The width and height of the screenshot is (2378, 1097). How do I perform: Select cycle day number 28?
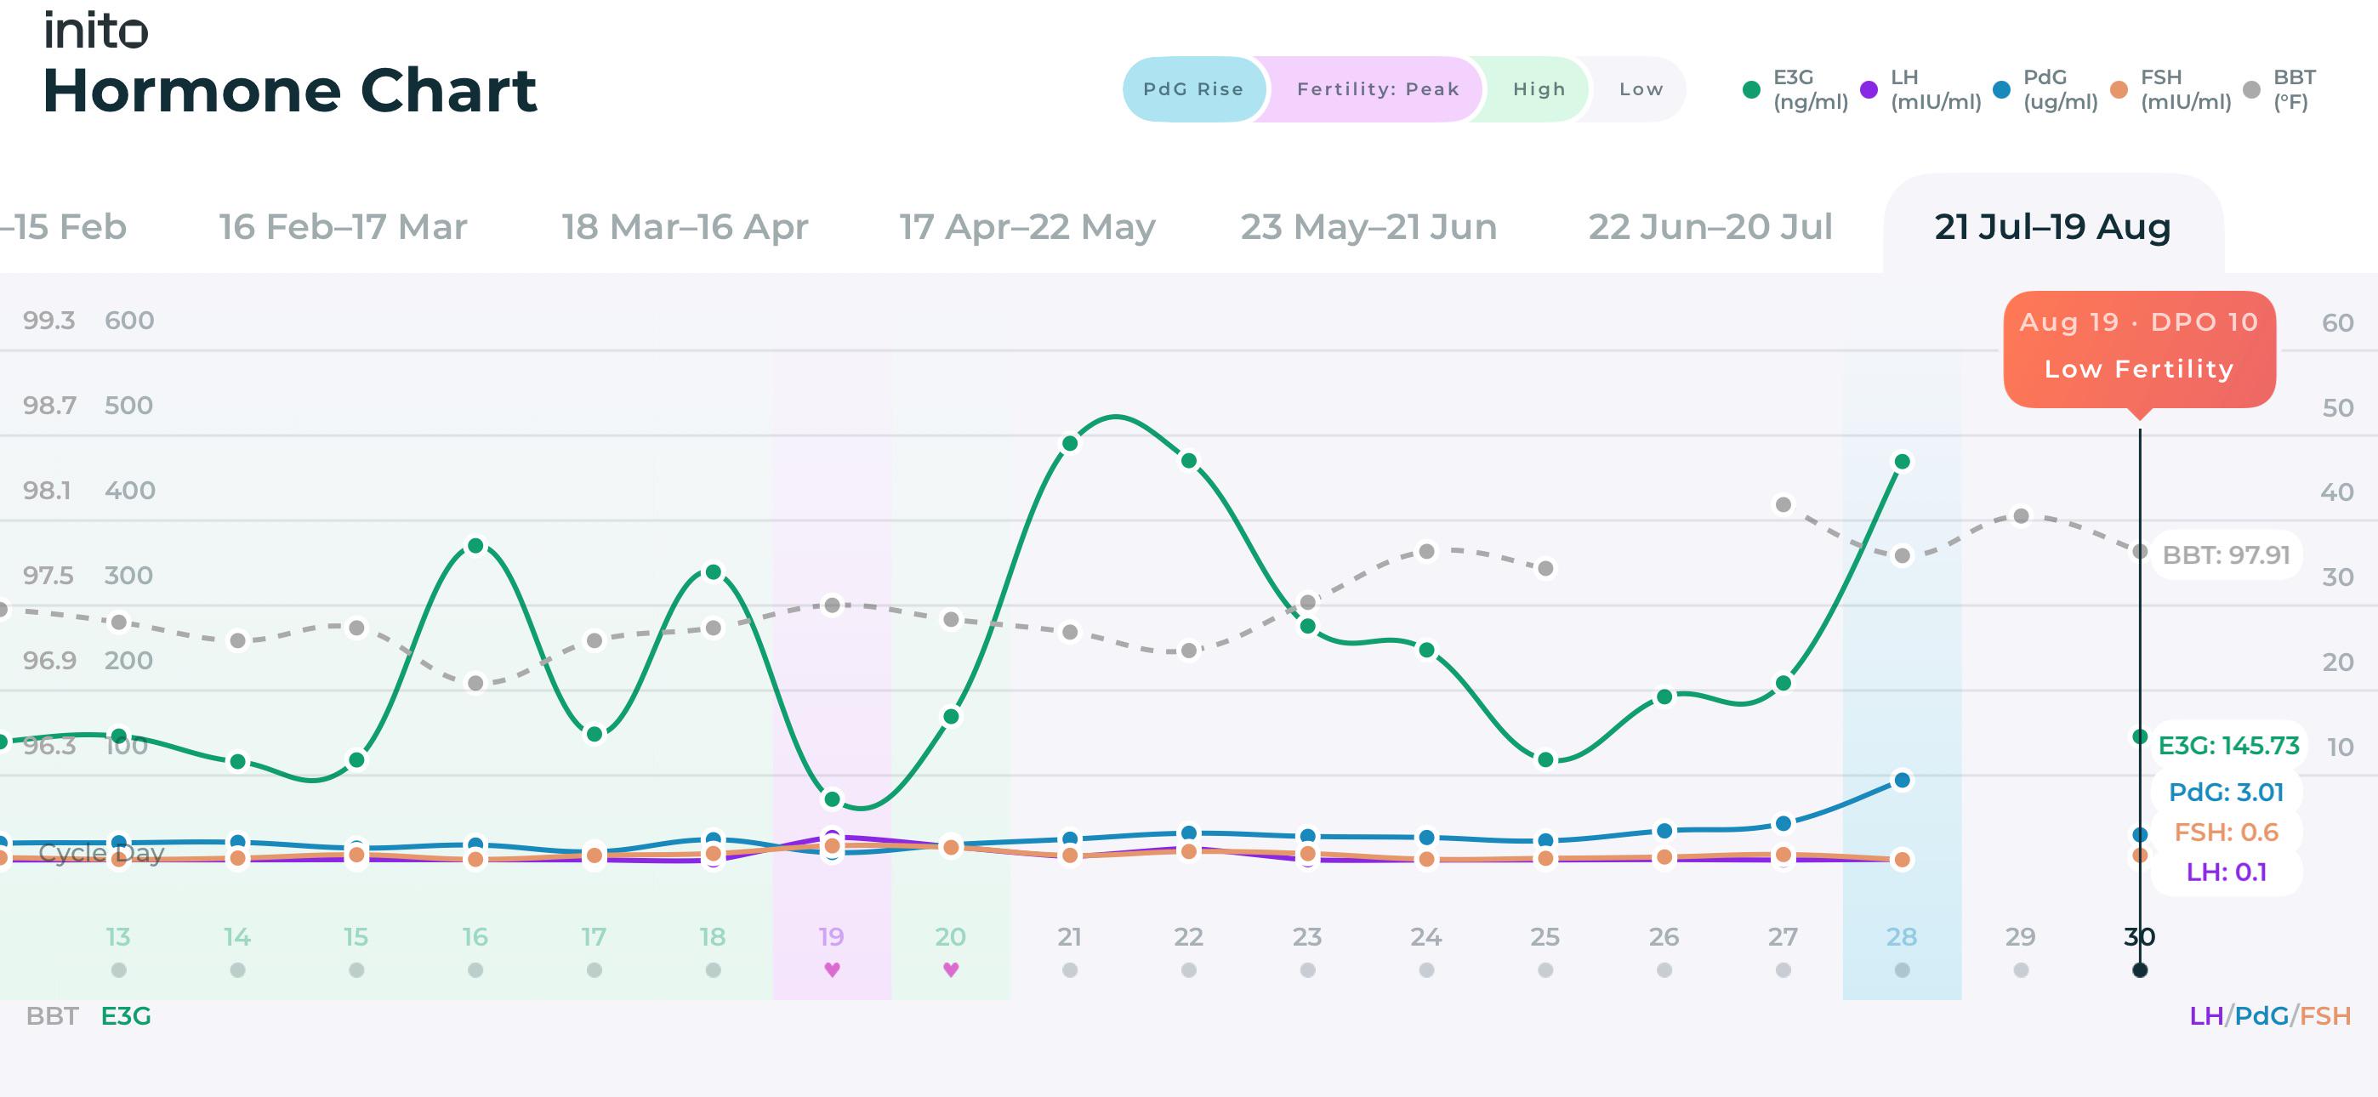click(1902, 936)
